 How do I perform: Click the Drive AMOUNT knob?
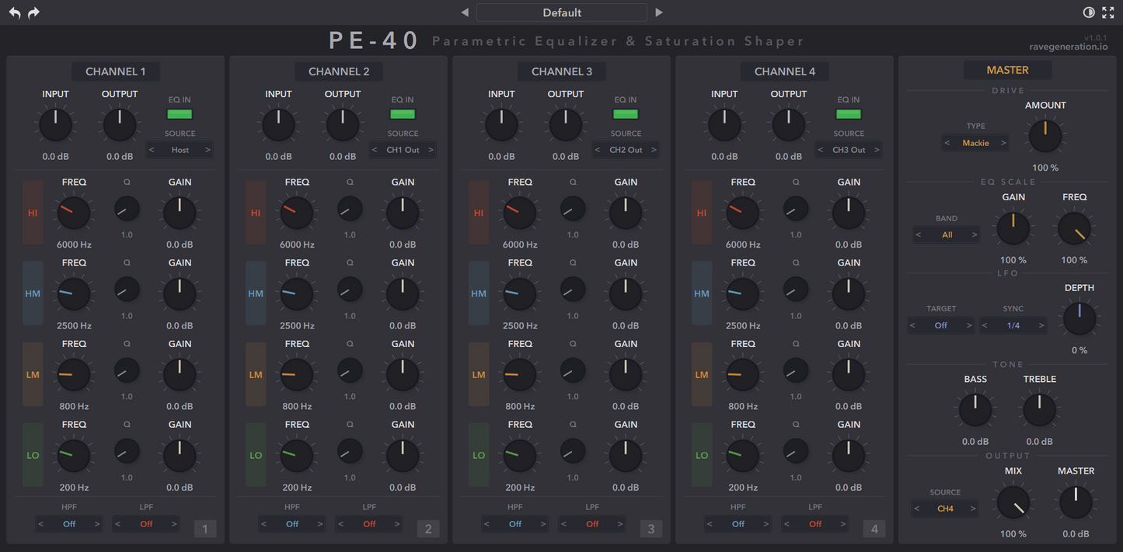click(x=1045, y=136)
